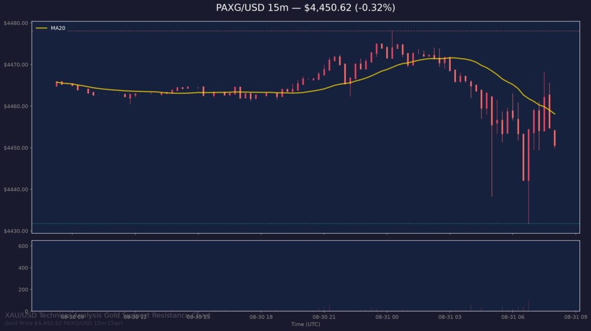Viewport: 591px width, 331px height.
Task: Click the 600 volume axis label
Action: (x=23, y=246)
